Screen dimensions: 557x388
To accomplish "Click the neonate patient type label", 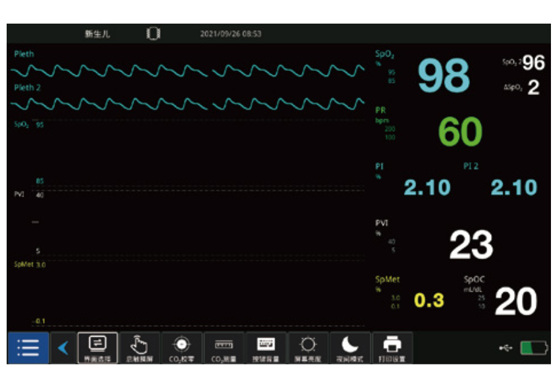I will pos(97,34).
